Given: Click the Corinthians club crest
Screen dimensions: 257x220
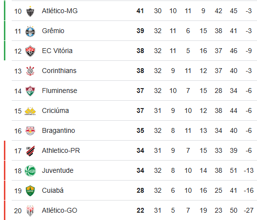Looking at the screenshot, I should [30, 71].
